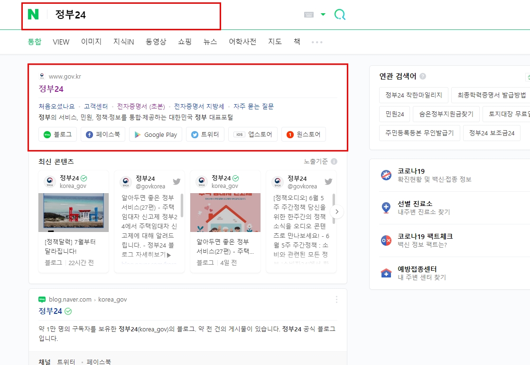Click the Twitter bird on 주택임대차 card
The image size is (530, 365).
[x=177, y=181]
